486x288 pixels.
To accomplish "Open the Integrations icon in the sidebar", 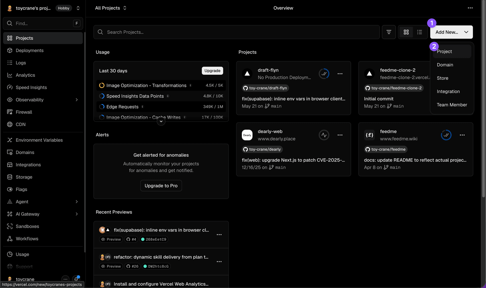I will click(10, 165).
